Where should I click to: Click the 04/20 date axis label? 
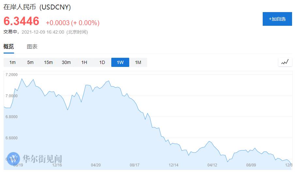pos(95,165)
